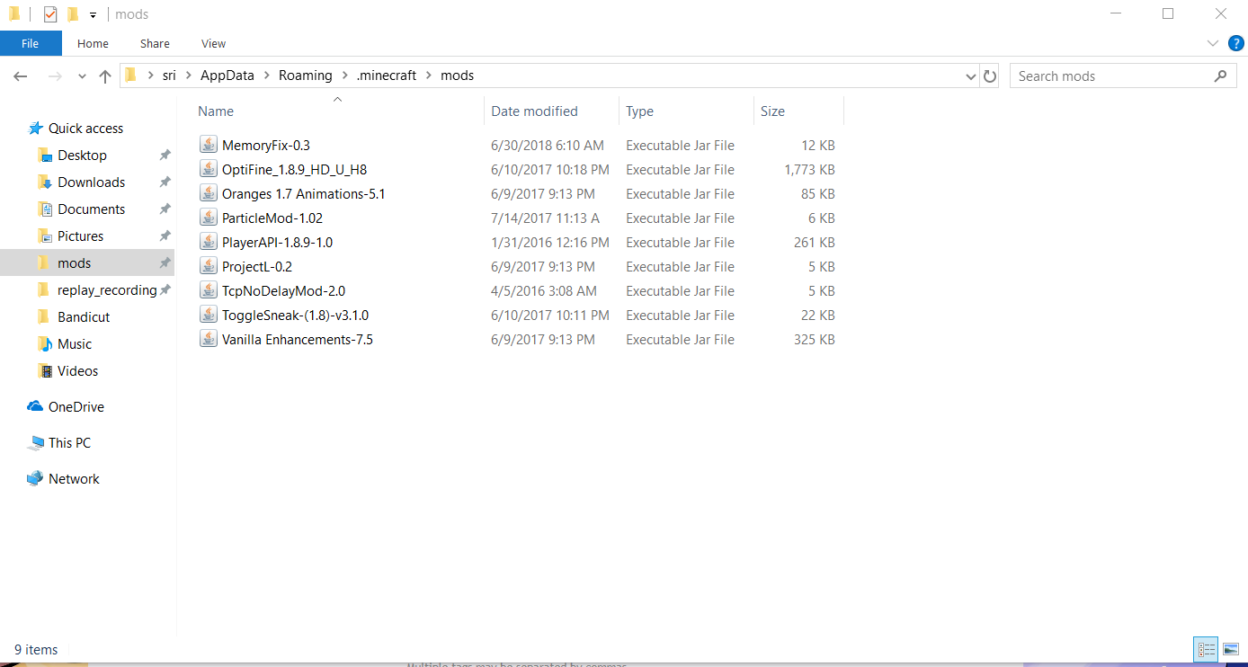Refresh the mods folder view
The width and height of the screenshot is (1248, 667).
(990, 76)
